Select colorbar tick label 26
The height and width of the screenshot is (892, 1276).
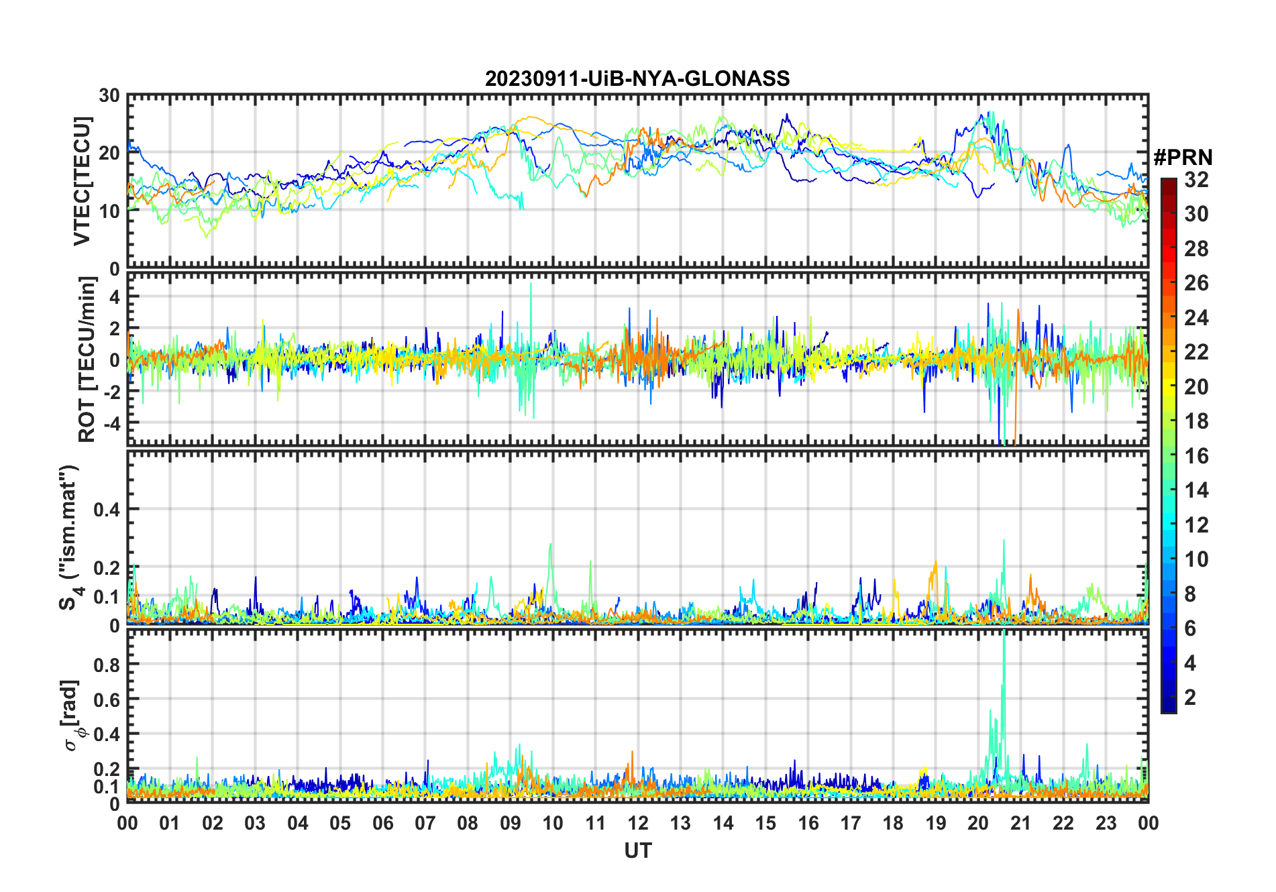click(1196, 283)
